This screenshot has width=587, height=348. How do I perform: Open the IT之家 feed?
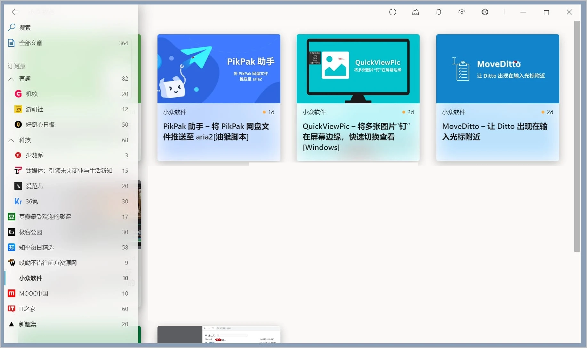click(x=27, y=309)
